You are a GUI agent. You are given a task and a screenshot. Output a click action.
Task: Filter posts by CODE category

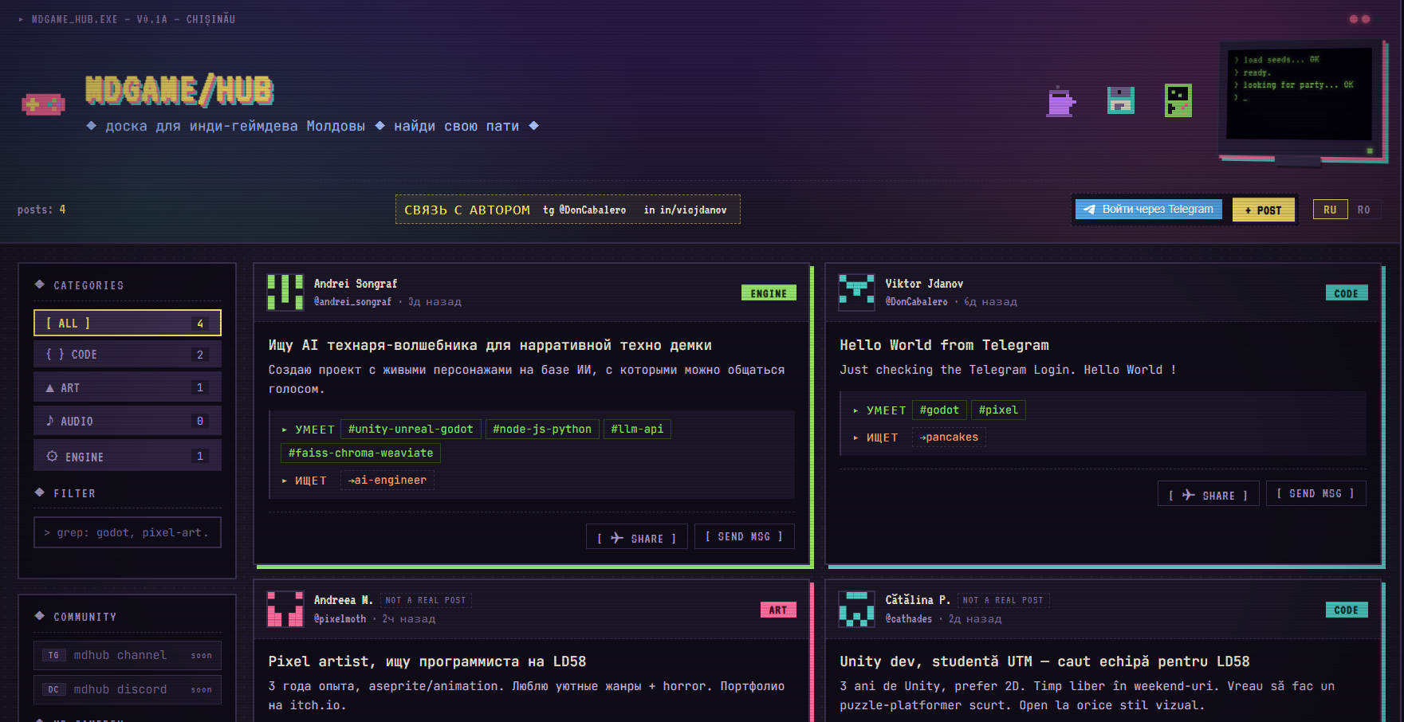[x=127, y=355]
